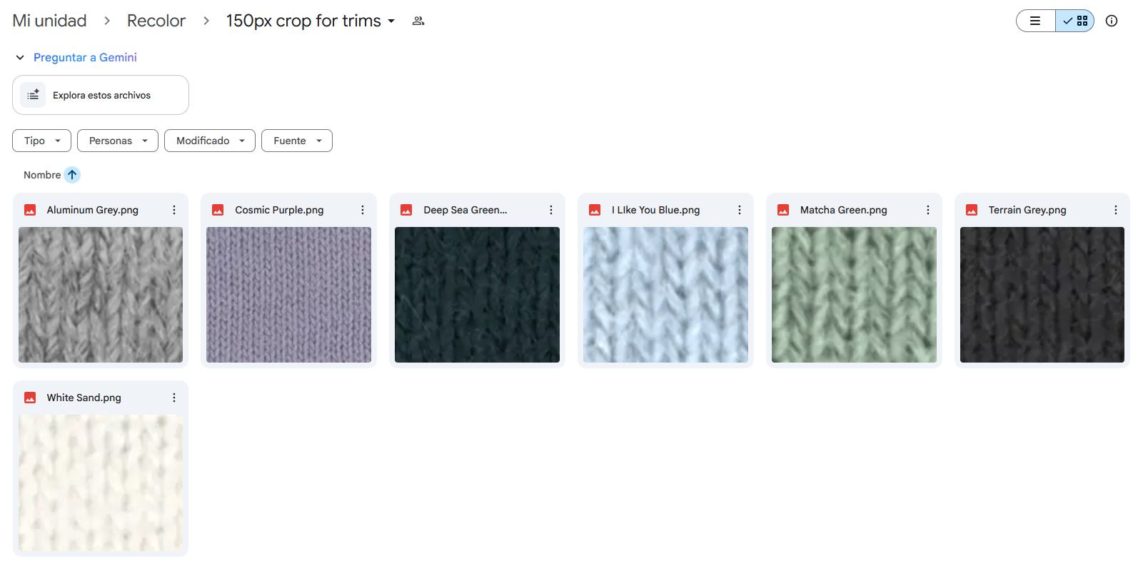Open more actions for White Sand.png
Image resolution: width=1138 pixels, height=571 pixels.
pos(174,398)
